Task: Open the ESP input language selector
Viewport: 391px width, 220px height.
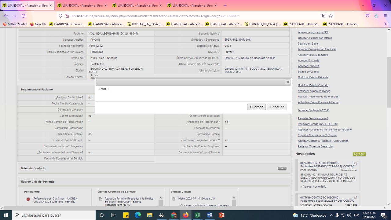Action: pos(356,215)
